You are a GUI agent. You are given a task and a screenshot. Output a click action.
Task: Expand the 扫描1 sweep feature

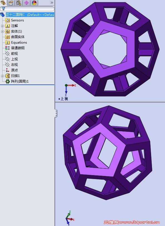(x=2, y=76)
